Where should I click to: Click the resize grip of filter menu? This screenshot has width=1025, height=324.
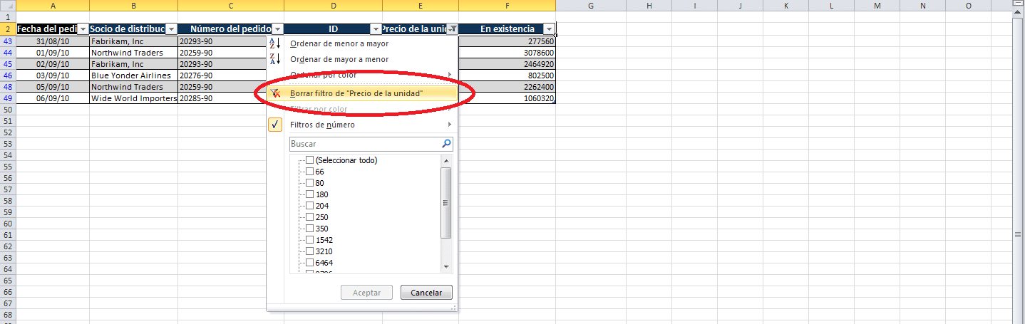tap(453, 307)
